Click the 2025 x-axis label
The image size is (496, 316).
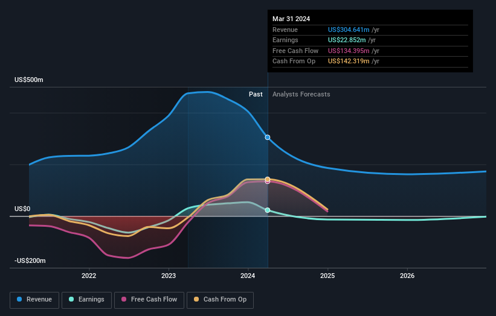[327, 276]
